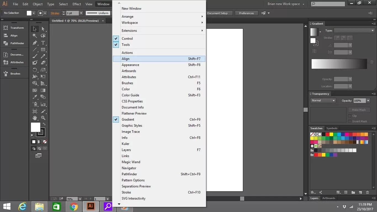Select the Eyedropper tool
The width and height of the screenshot is (377, 212).
pos(34,97)
